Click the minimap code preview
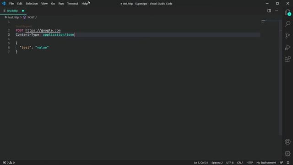Viewport: 293px width, 165px height. click(264, 22)
